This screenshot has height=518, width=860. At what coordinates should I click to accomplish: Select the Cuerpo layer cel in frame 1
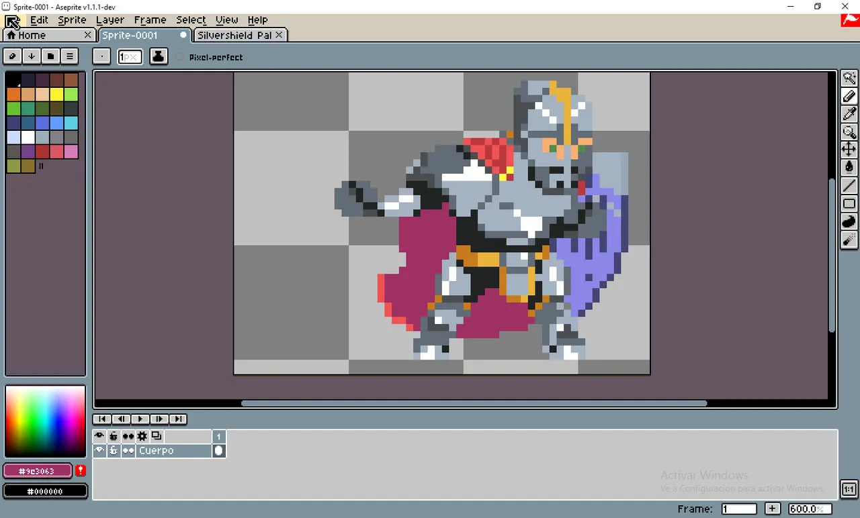coord(218,451)
